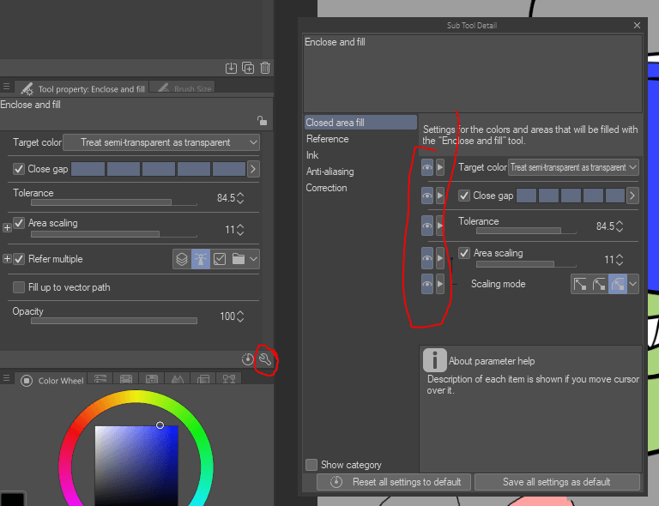The height and width of the screenshot is (506, 659).
Task: Open Target color dropdown in Tool property
Action: [161, 142]
